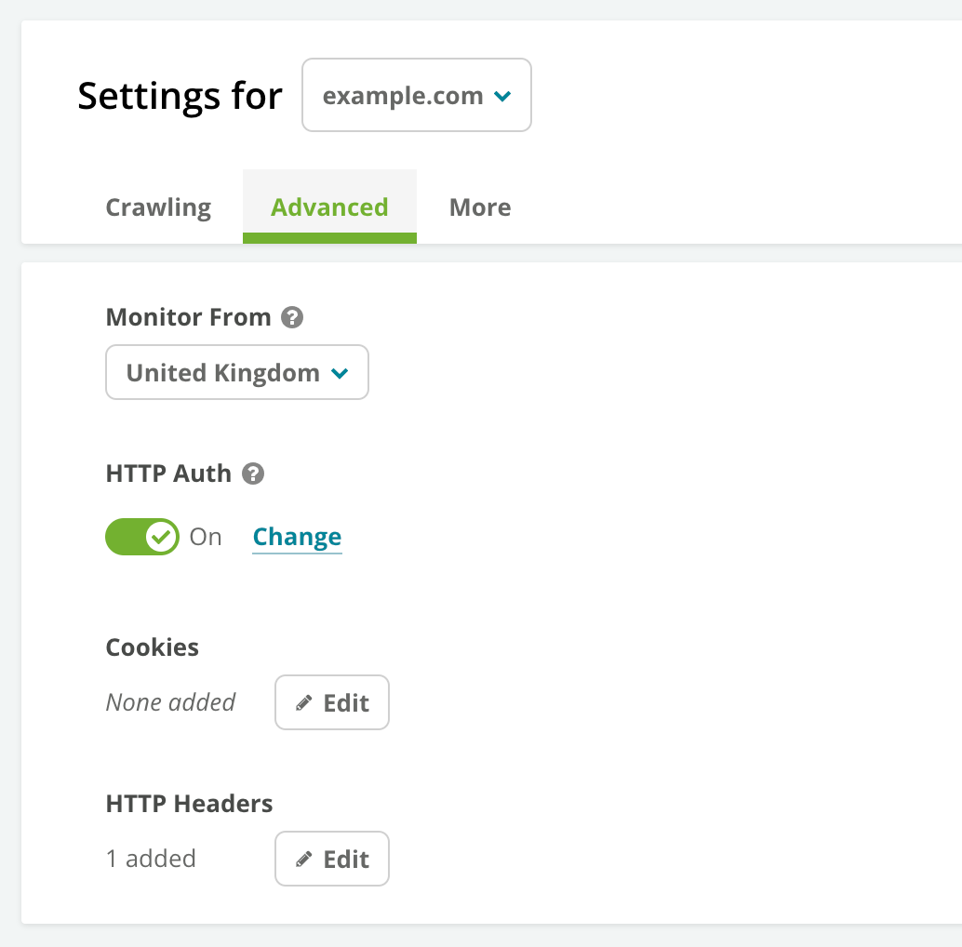This screenshot has height=947, width=962.
Task: Click the 'Cookies' section label
Action: tap(153, 647)
